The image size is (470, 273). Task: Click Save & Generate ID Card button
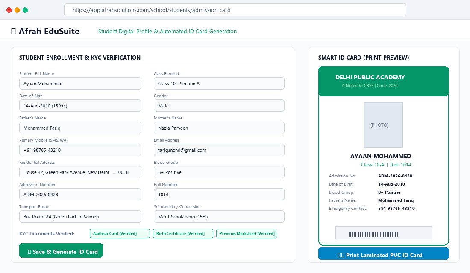(61, 250)
